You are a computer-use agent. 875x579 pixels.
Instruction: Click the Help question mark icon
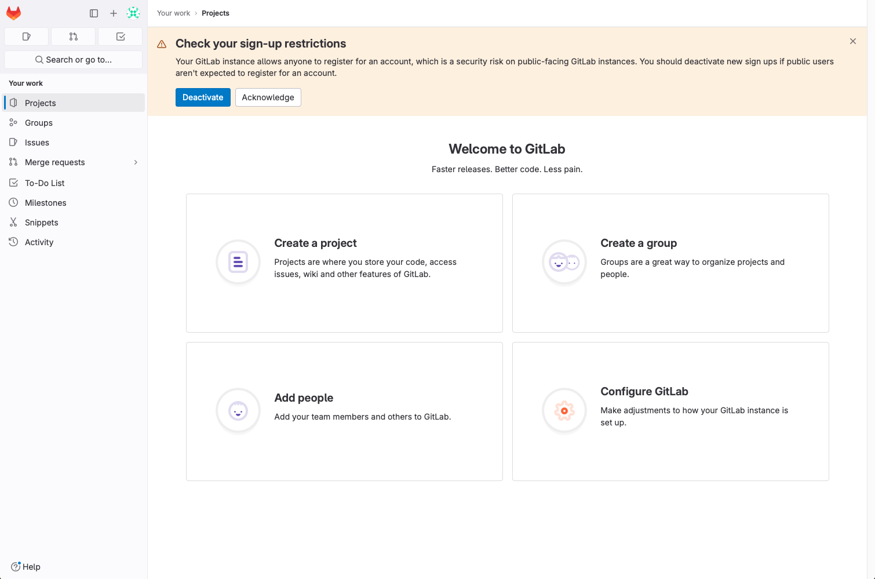(x=16, y=567)
